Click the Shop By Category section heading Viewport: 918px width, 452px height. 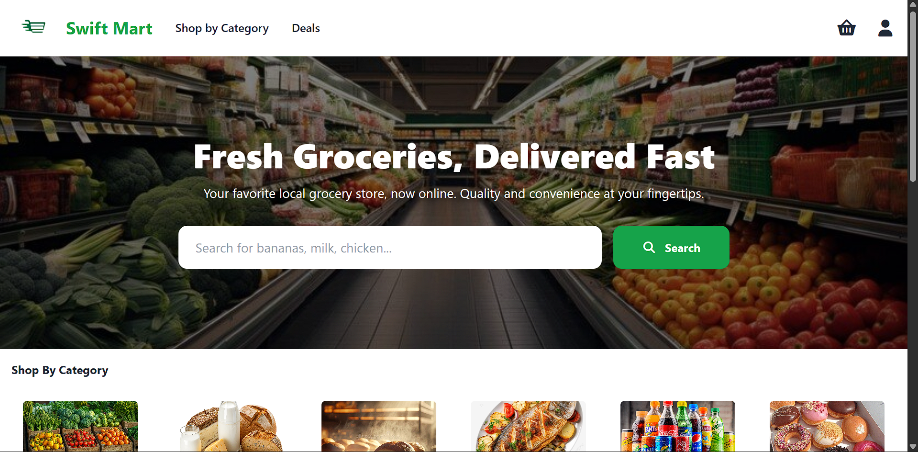60,370
